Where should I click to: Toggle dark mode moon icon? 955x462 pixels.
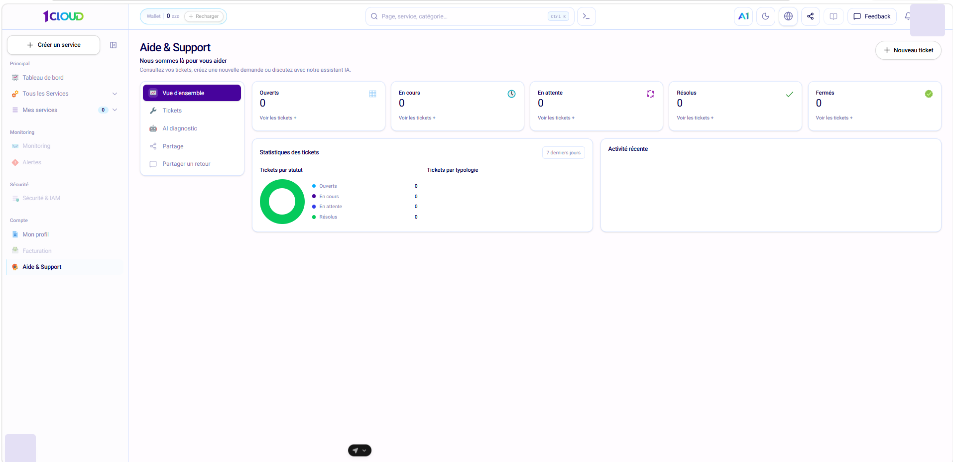point(765,16)
